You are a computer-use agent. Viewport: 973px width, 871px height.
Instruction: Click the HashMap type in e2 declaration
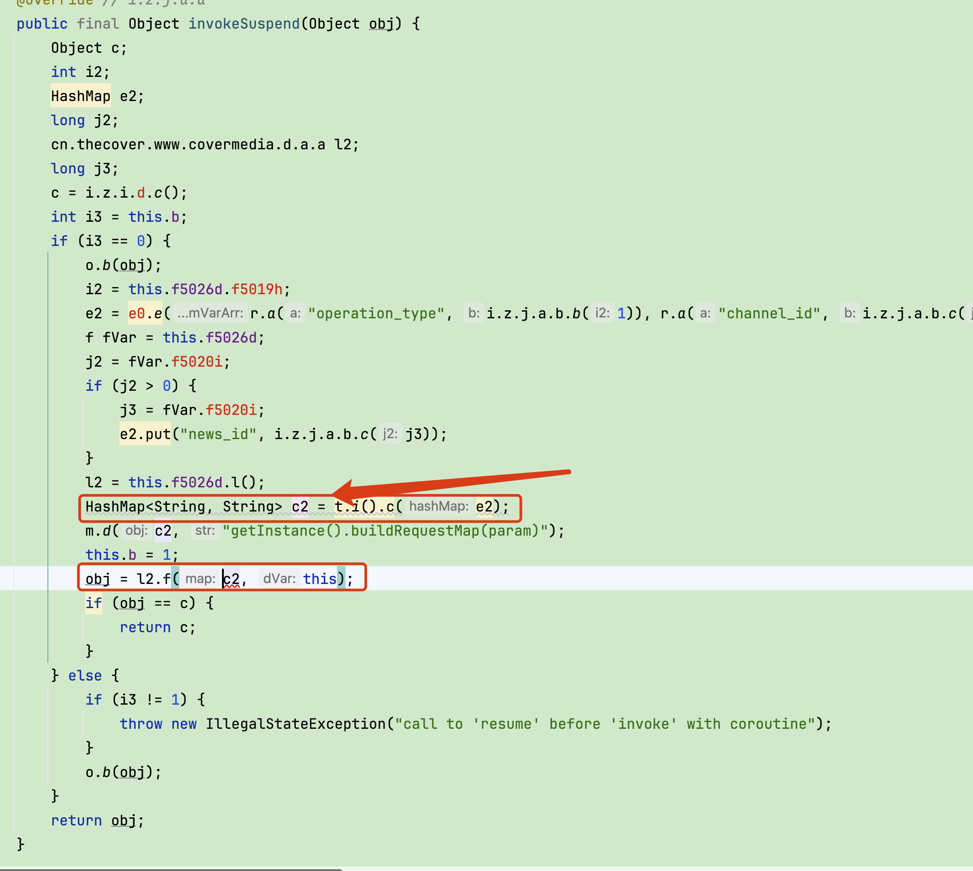point(81,96)
